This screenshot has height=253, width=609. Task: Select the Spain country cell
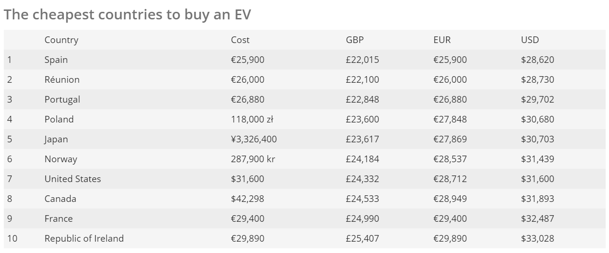coord(56,60)
